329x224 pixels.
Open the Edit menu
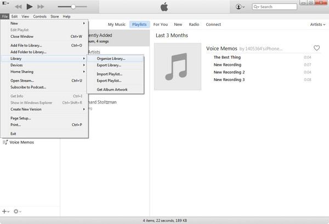pyautogui.click(x=14, y=16)
